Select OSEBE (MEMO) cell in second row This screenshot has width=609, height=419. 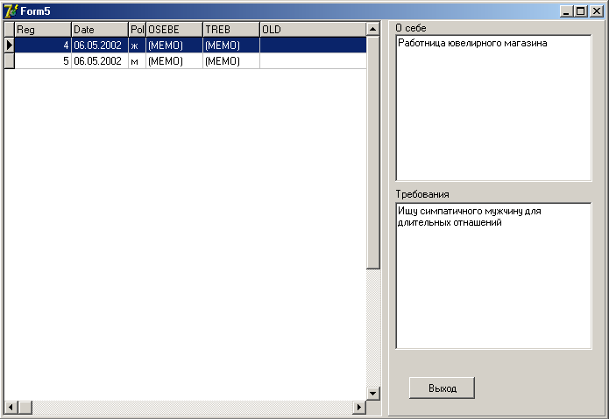174,61
